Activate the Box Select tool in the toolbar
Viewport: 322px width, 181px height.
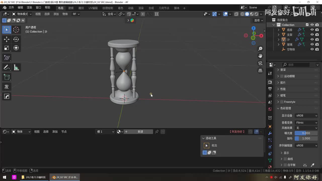7,30
